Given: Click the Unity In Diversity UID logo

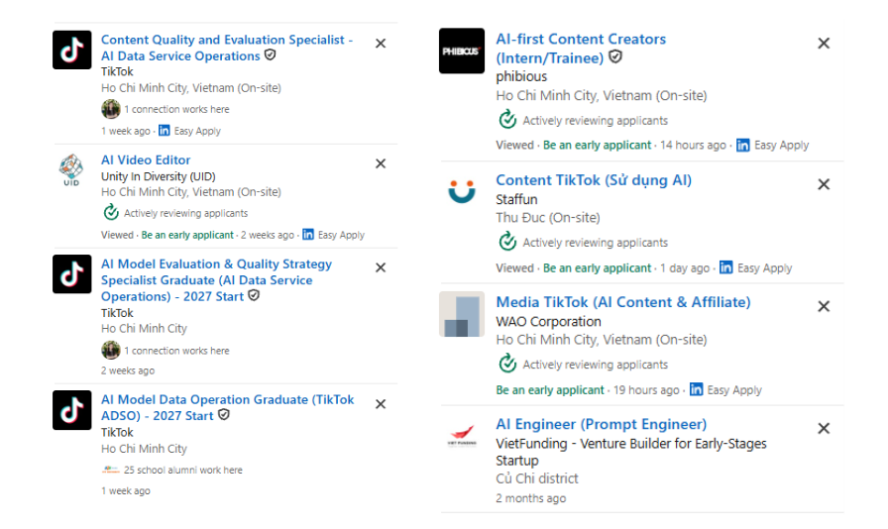Looking at the screenshot, I should tap(71, 169).
